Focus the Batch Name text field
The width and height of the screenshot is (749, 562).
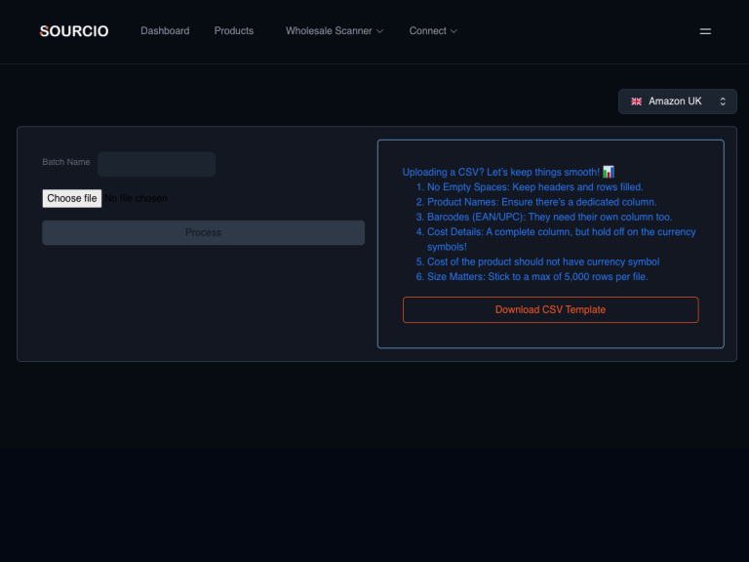click(x=156, y=164)
